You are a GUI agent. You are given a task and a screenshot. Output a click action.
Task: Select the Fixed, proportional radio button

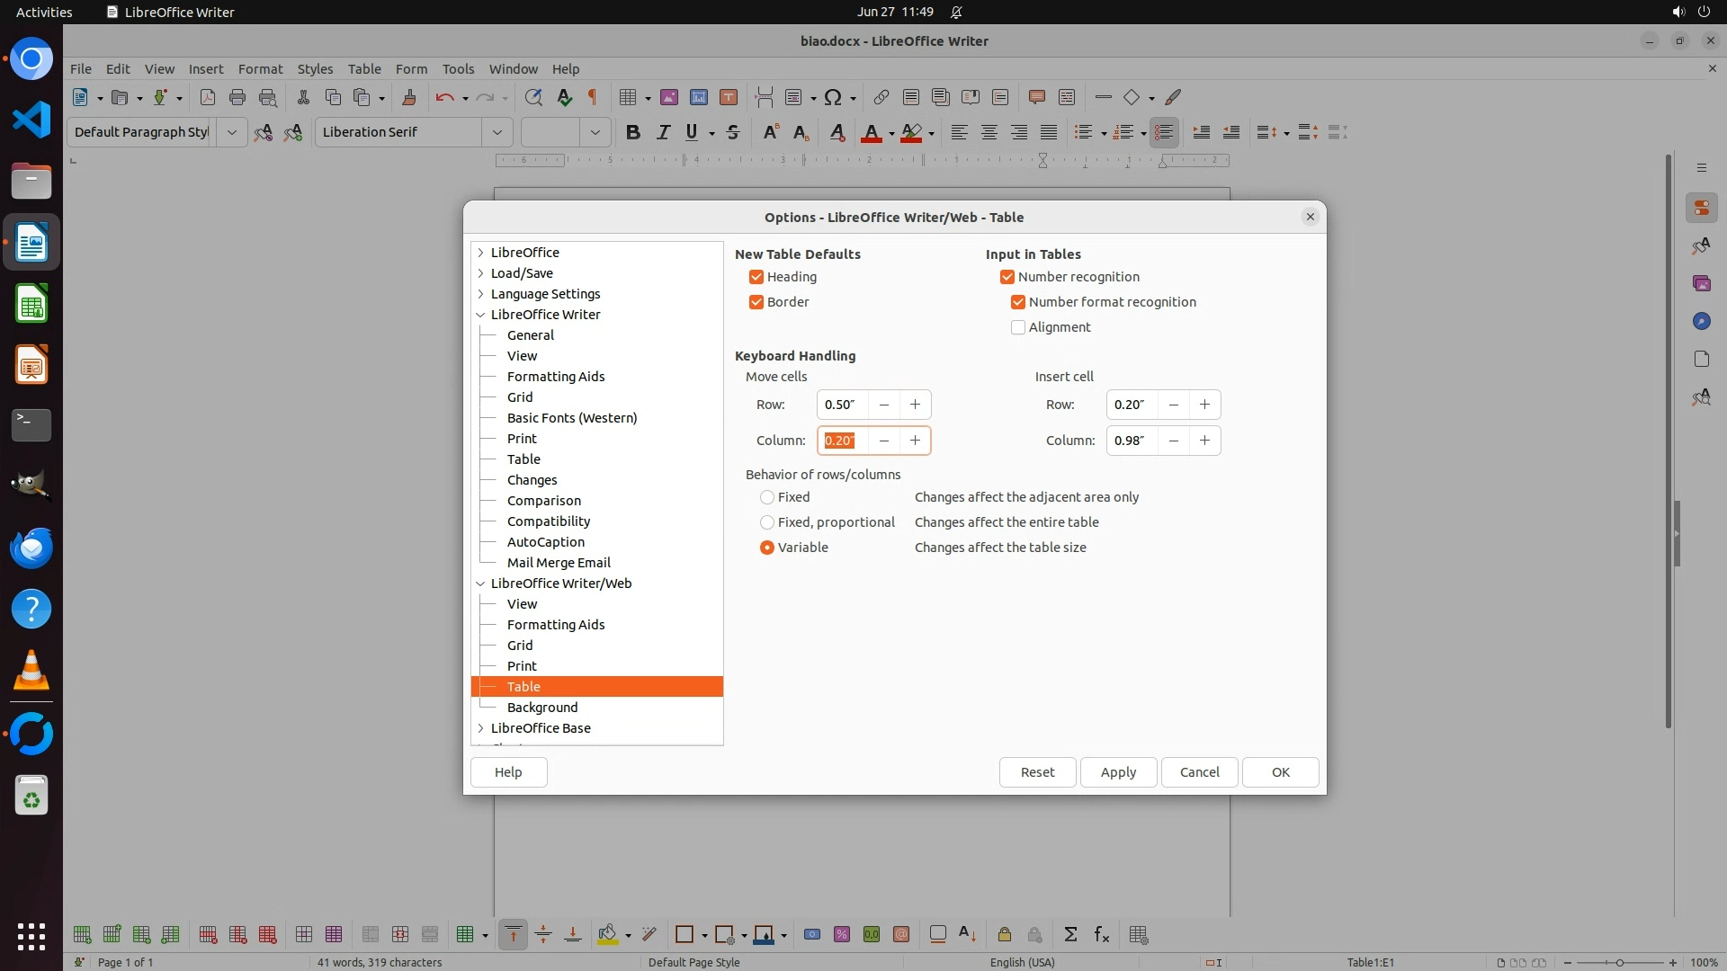(x=767, y=522)
